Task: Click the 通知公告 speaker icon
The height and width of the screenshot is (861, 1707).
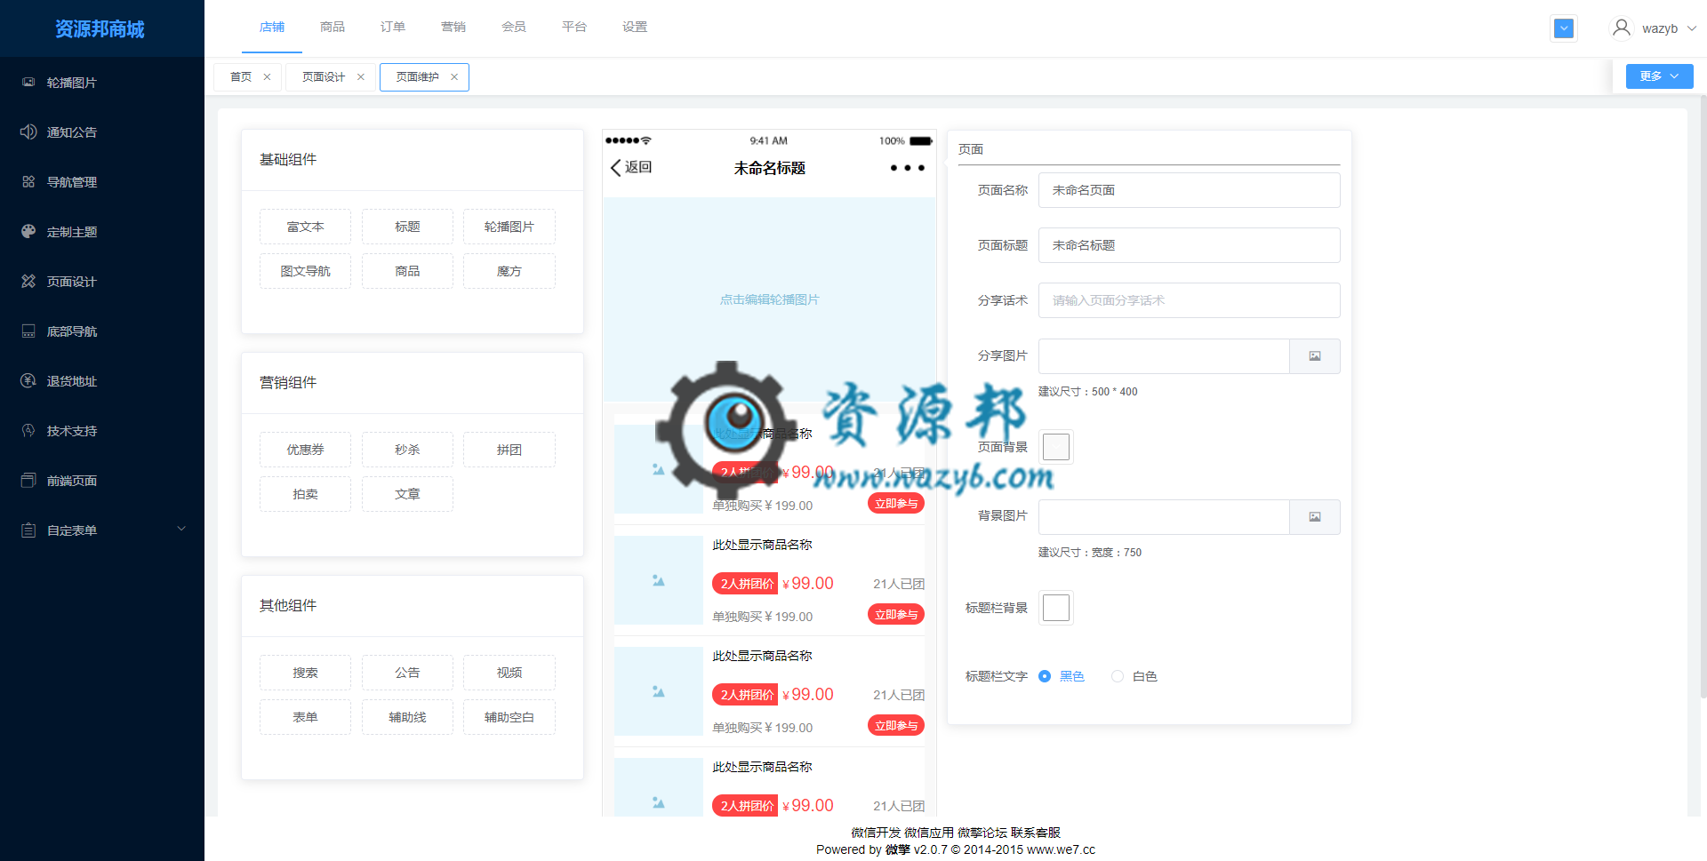Action: pyautogui.click(x=28, y=132)
